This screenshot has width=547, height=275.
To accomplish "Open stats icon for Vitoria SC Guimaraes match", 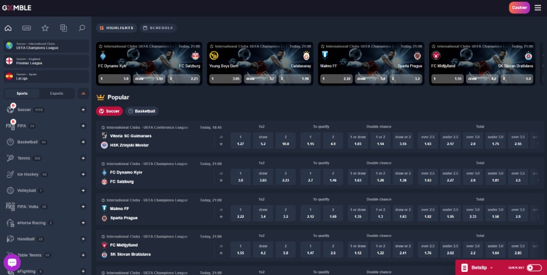I will (221, 137).
